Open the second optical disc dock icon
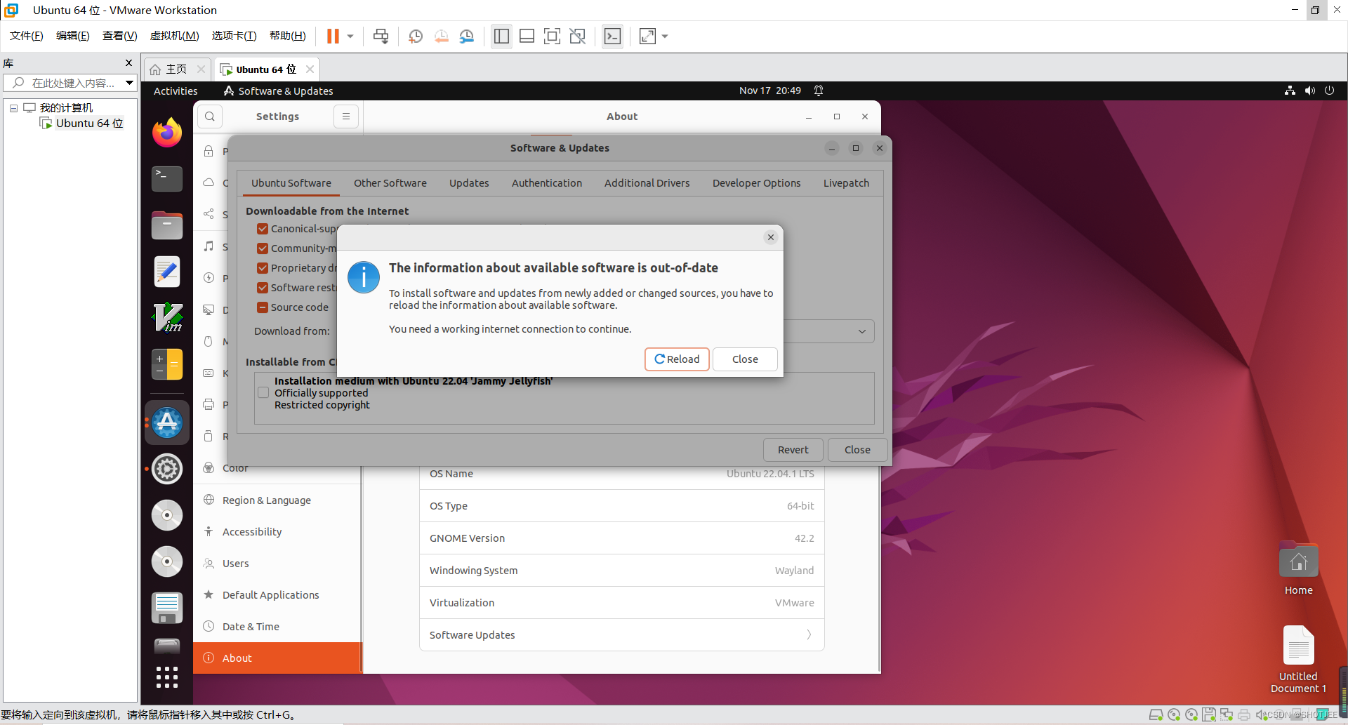Screen dimensions: 1348x725 point(167,561)
